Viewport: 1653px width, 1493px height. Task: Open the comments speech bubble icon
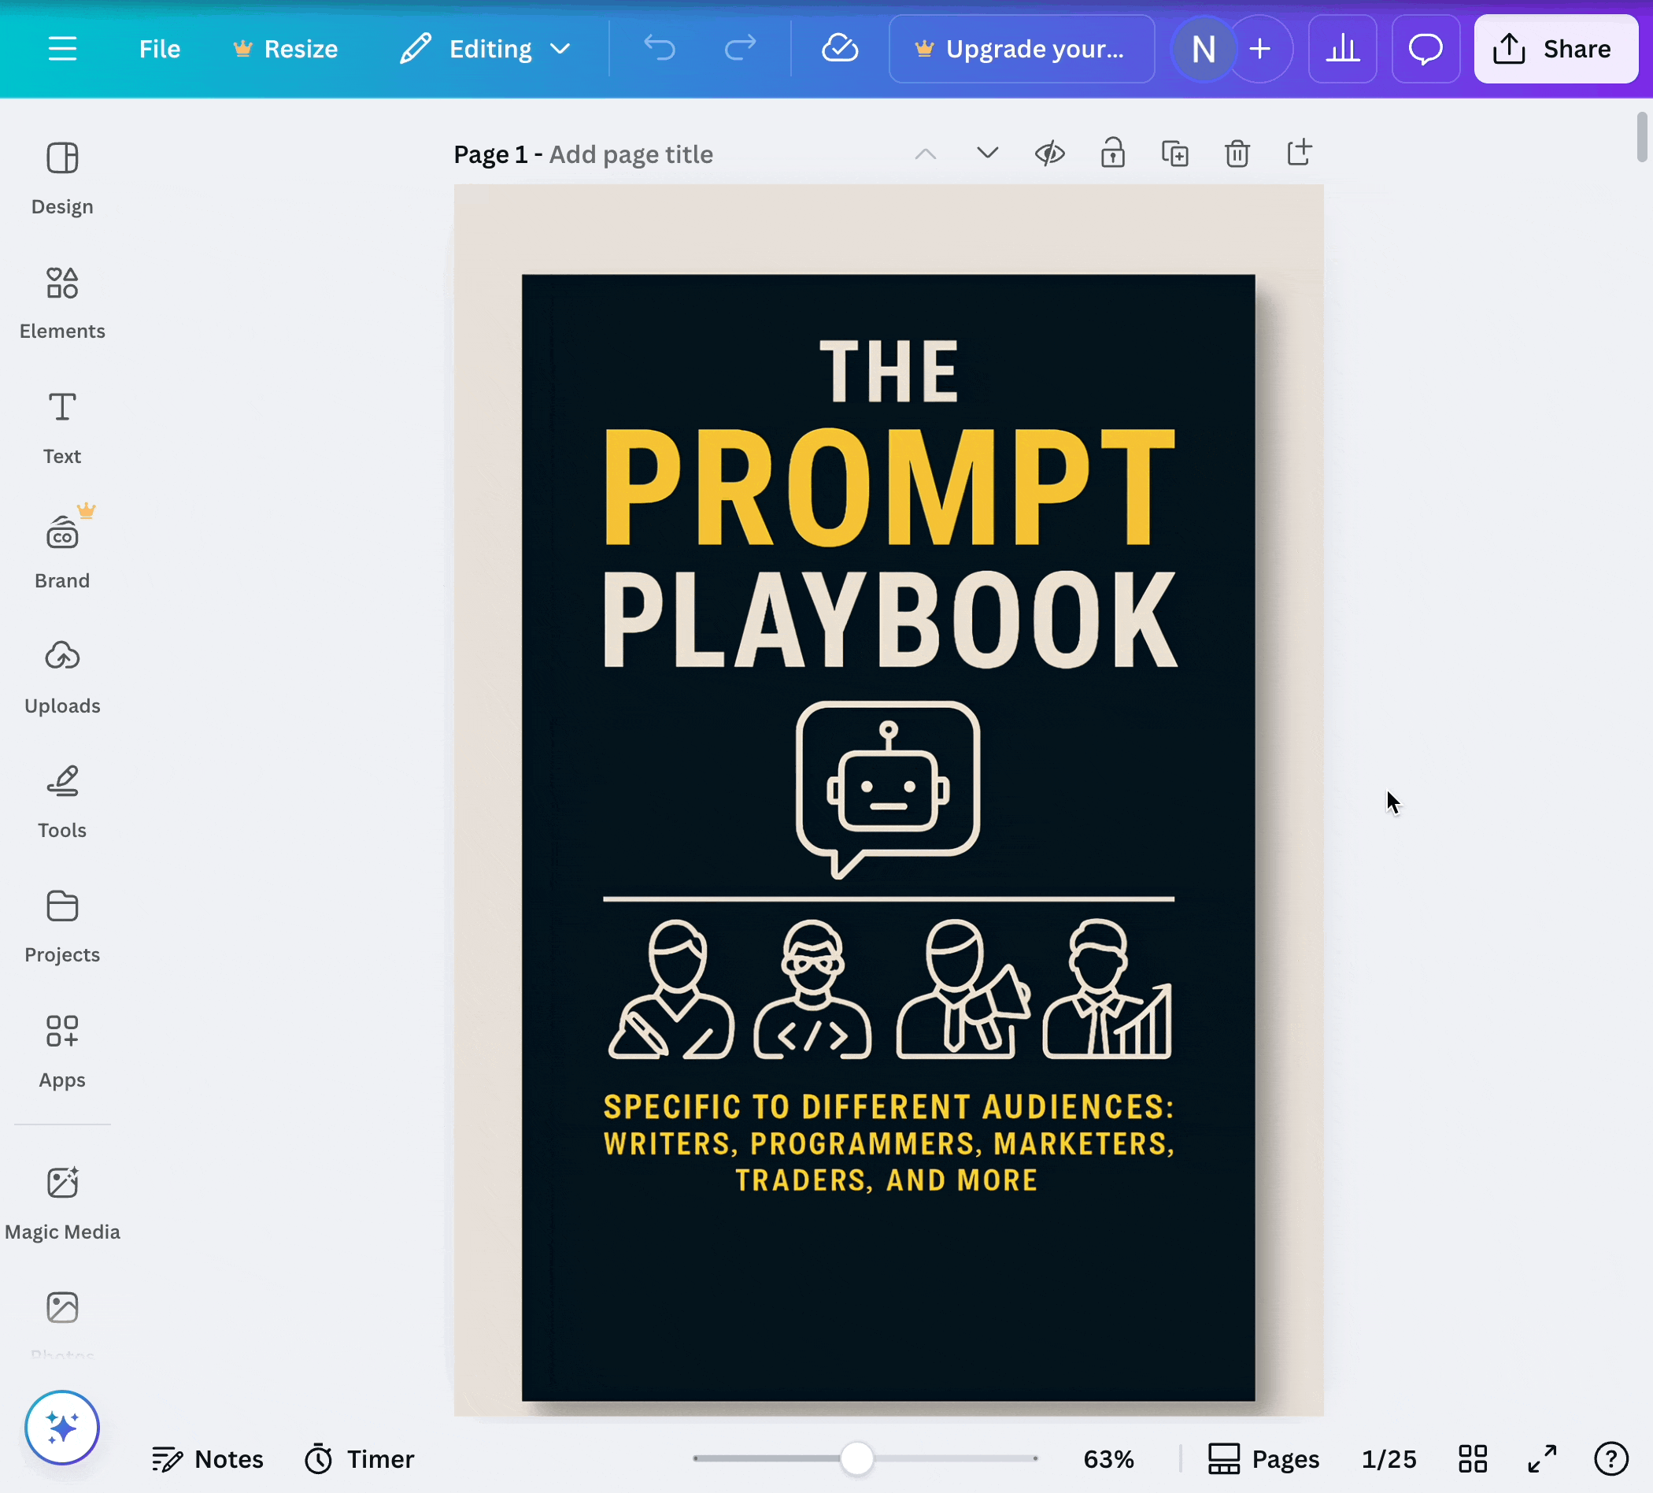tap(1425, 50)
